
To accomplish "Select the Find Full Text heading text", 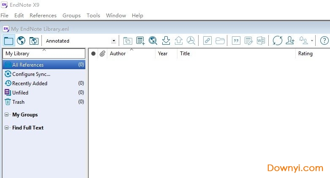I will click(x=28, y=127).
